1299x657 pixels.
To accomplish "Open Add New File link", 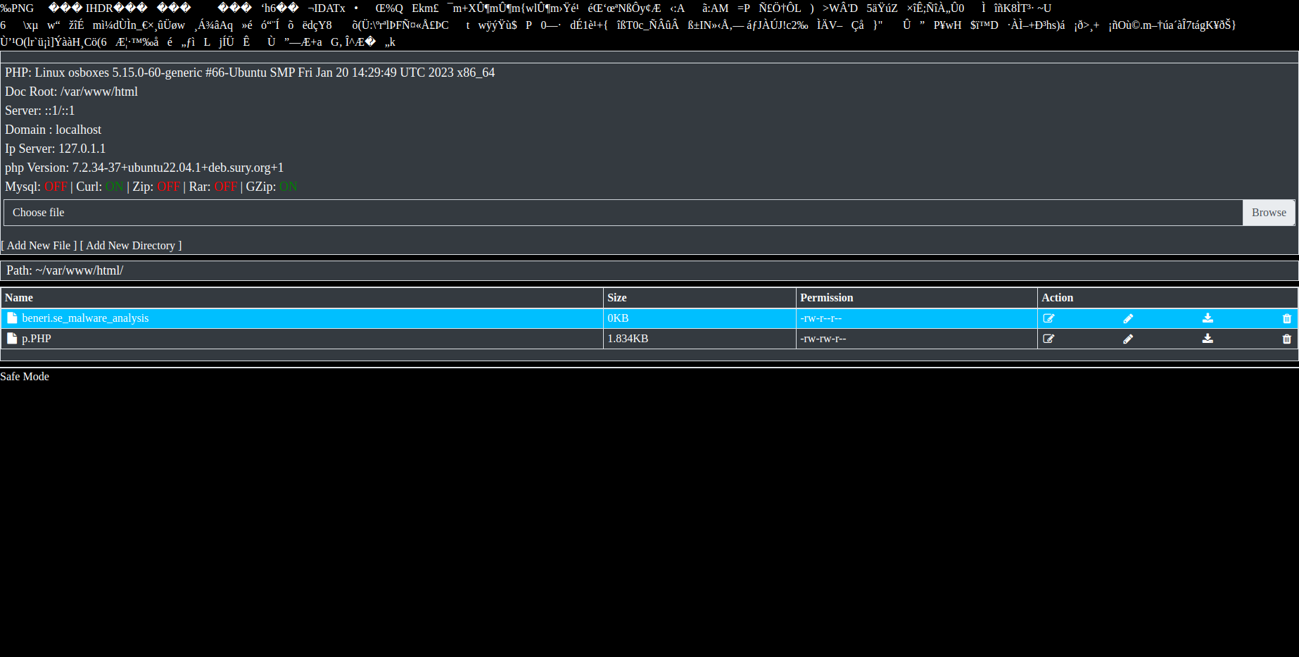I will (x=39, y=245).
